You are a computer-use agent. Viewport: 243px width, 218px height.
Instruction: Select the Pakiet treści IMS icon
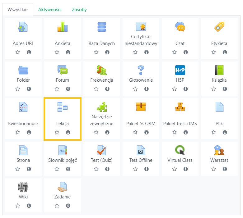tap(180, 107)
